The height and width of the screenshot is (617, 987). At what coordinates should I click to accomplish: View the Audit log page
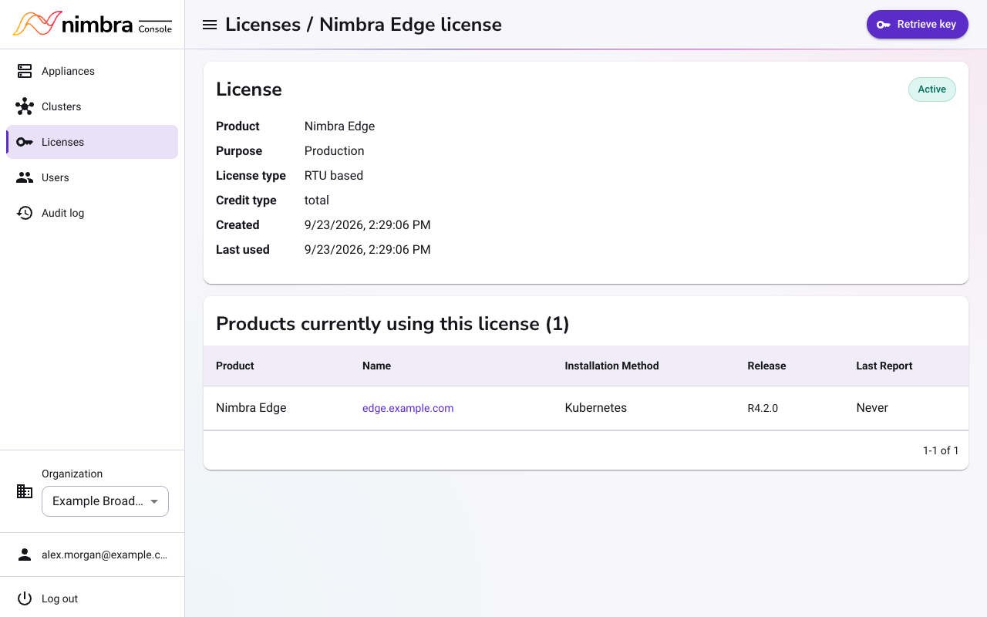pyautogui.click(x=93, y=213)
